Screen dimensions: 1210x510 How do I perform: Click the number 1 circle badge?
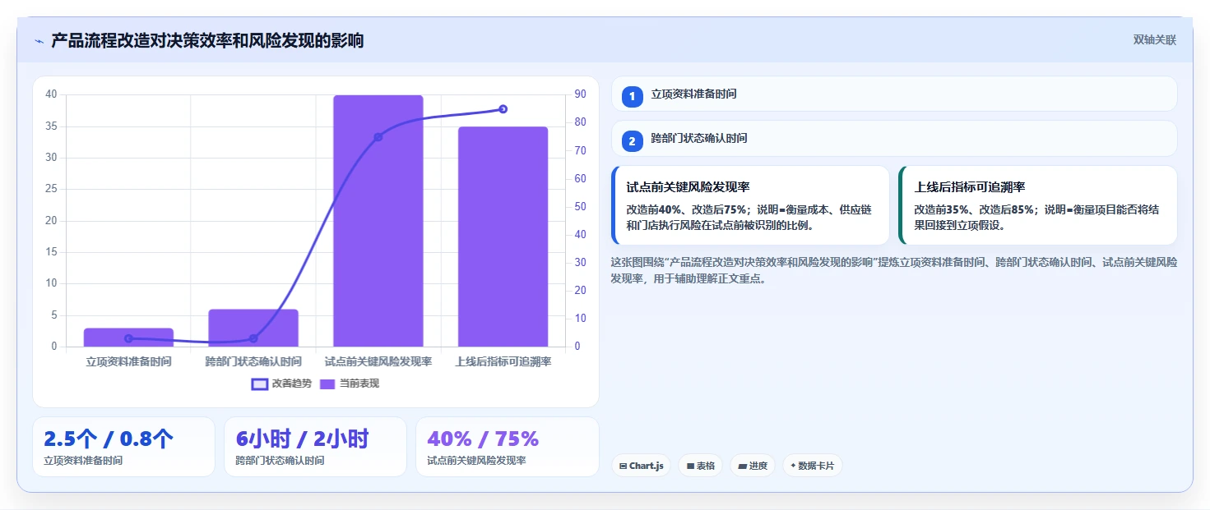[632, 97]
